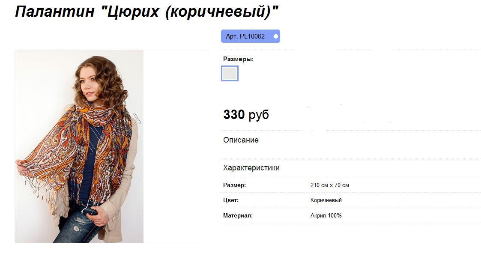This screenshot has height=265, width=481.
Task: Click the Акрил 100% material value
Action: [326, 215]
